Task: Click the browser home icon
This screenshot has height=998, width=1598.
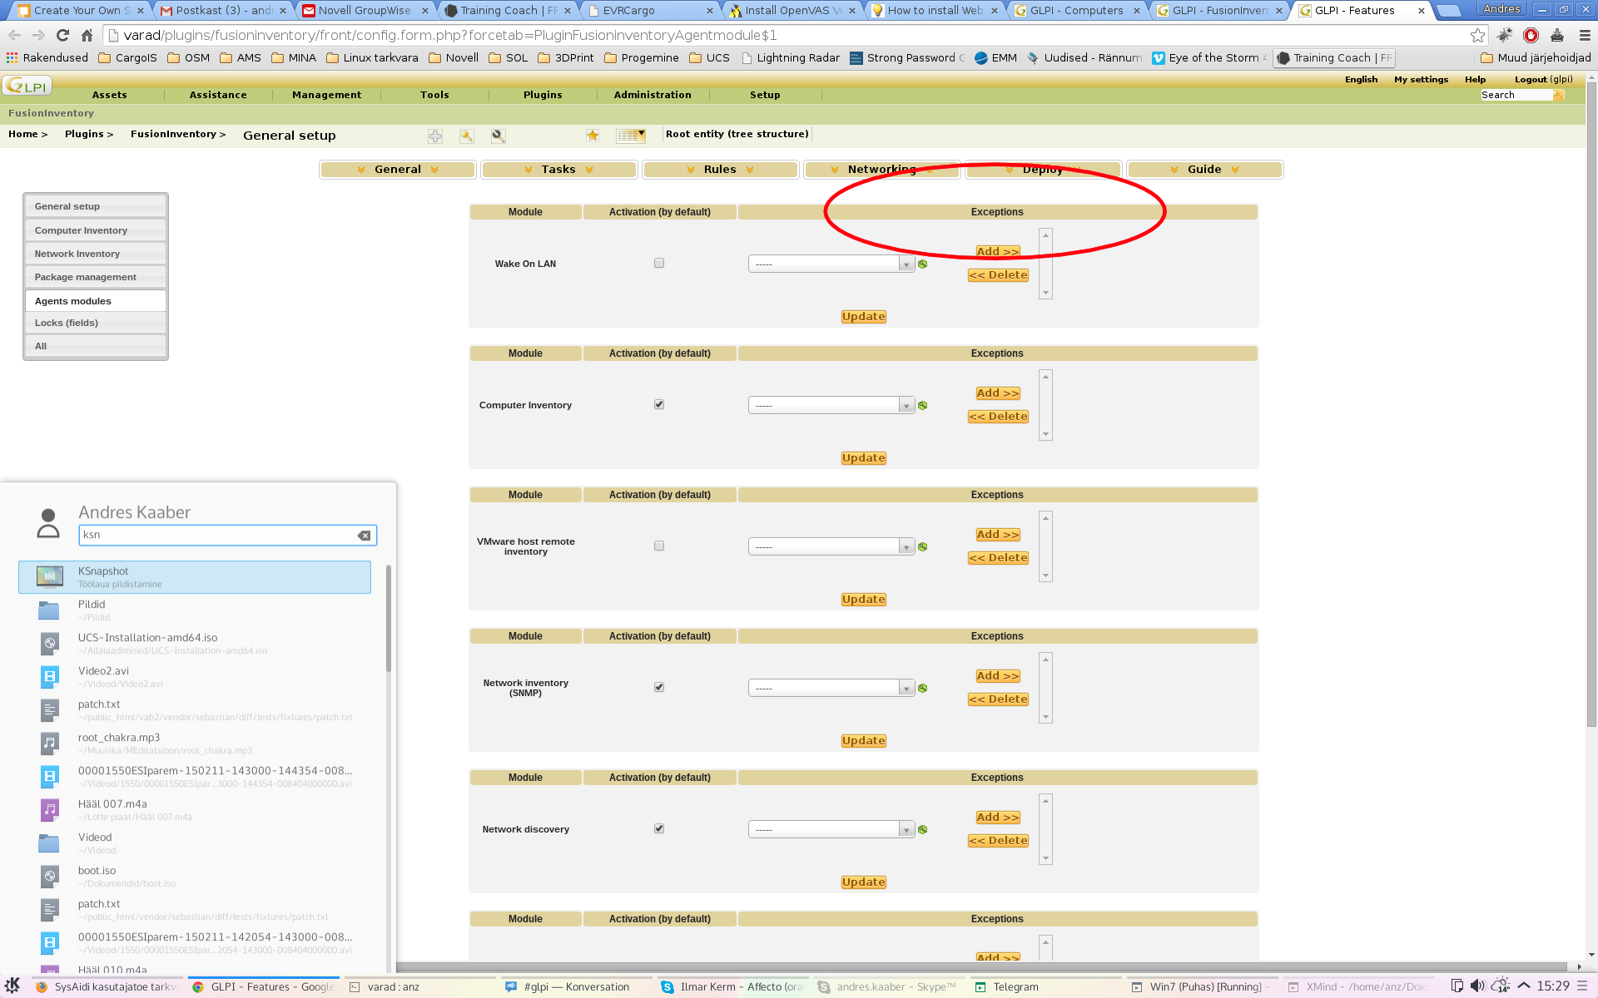Action: point(87,35)
